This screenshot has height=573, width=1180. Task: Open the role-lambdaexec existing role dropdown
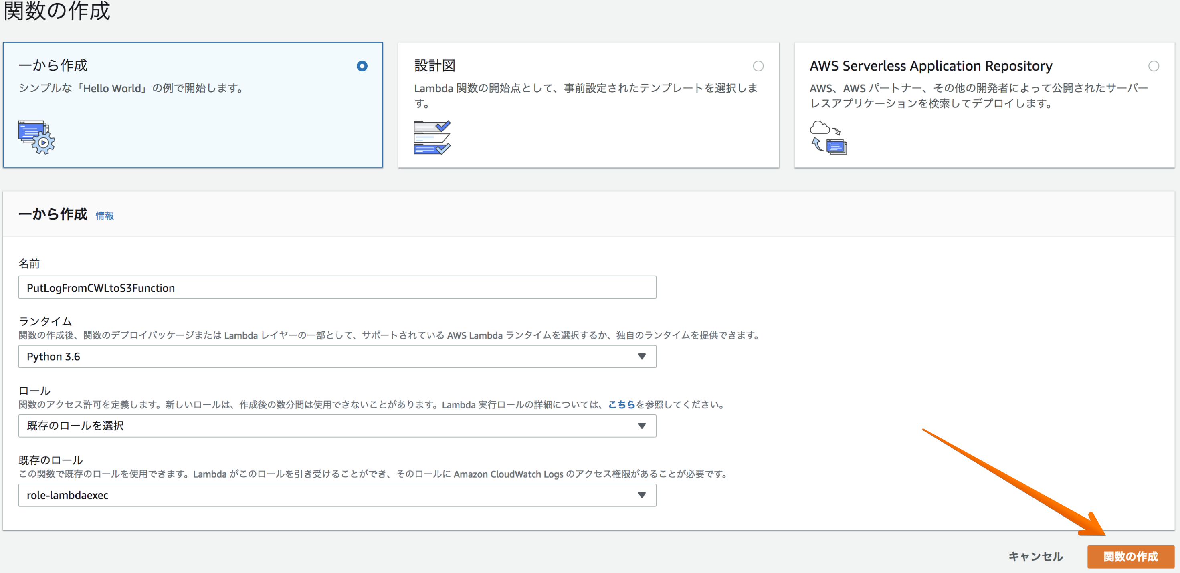coord(337,495)
